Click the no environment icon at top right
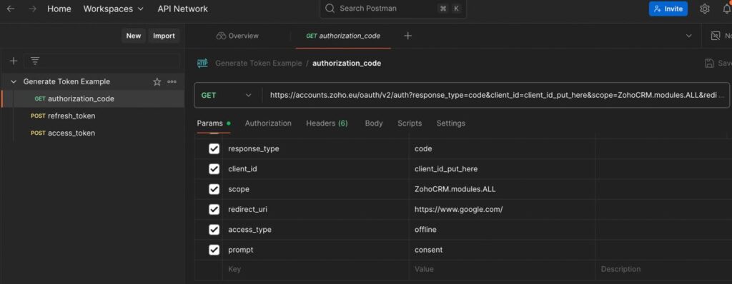Viewport: 732px width, 284px height. tap(715, 36)
